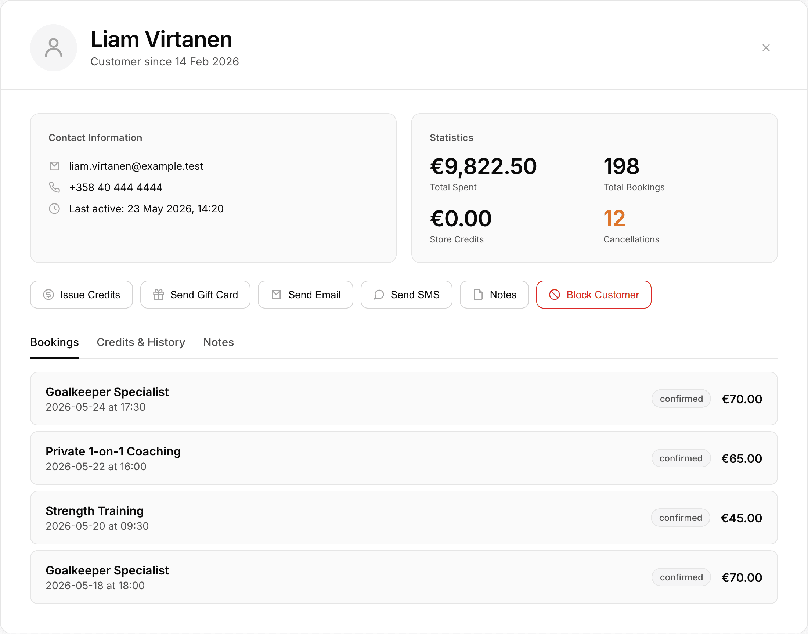Click the orange Cancellations count 12
Screen dimensions: 808x634
(614, 218)
